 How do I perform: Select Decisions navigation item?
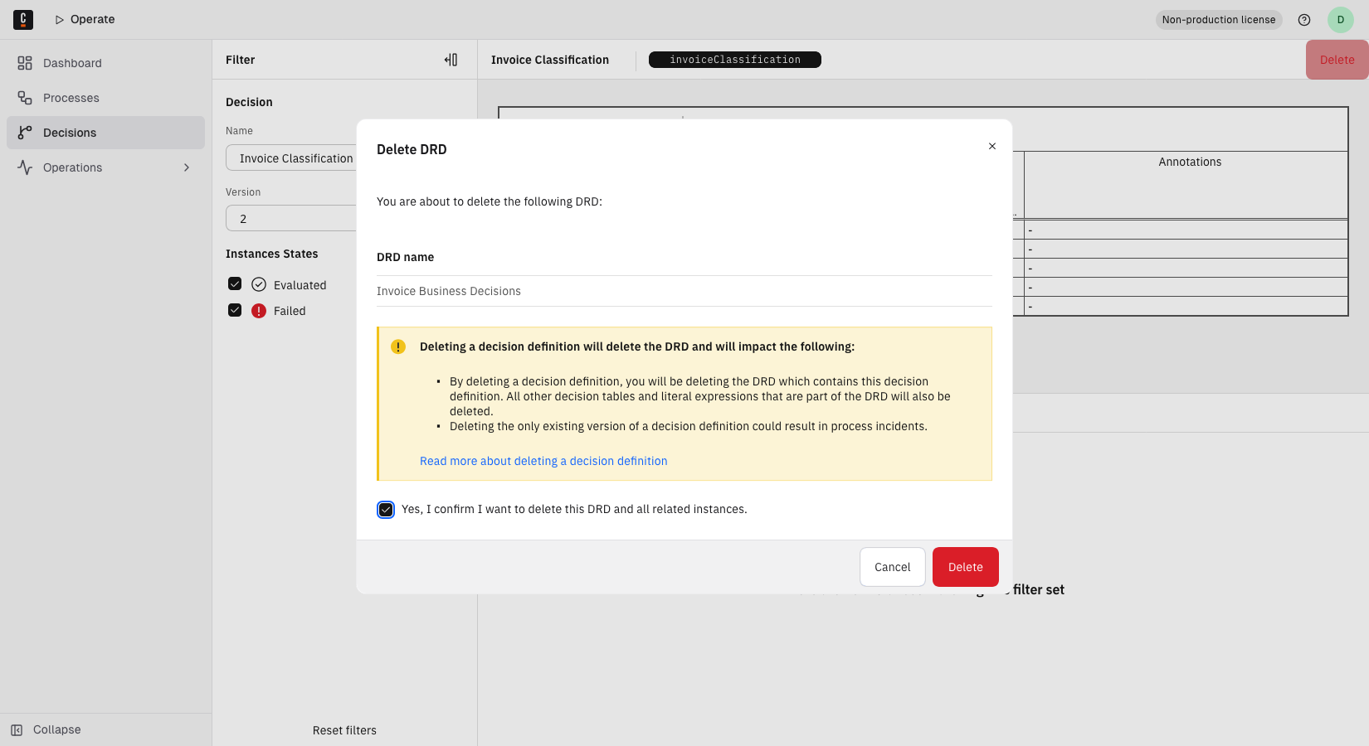(x=106, y=133)
